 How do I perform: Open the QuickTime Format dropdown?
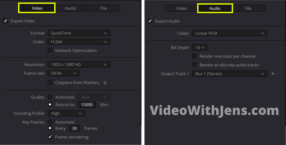pyautogui.click(x=79, y=33)
